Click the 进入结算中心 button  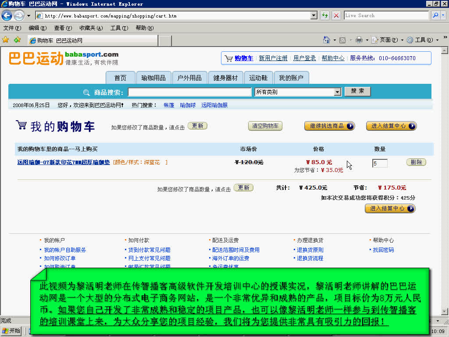(x=391, y=126)
